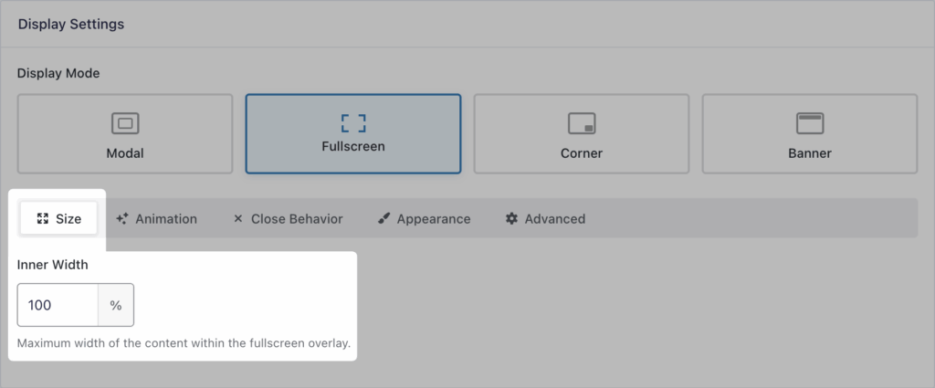
Task: Click the Corner popup icon
Action: pos(582,122)
